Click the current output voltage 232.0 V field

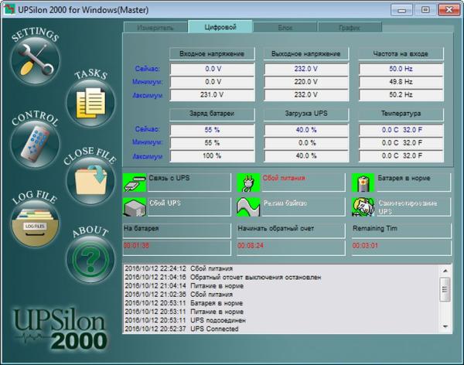306,69
